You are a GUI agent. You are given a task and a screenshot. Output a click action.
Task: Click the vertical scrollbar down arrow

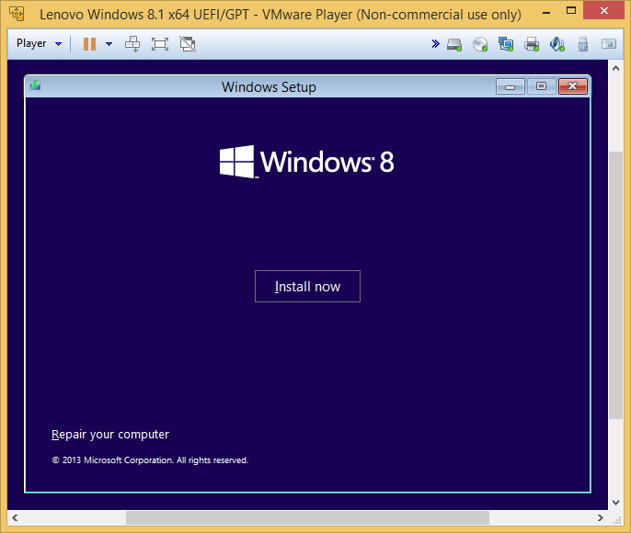tap(615, 503)
